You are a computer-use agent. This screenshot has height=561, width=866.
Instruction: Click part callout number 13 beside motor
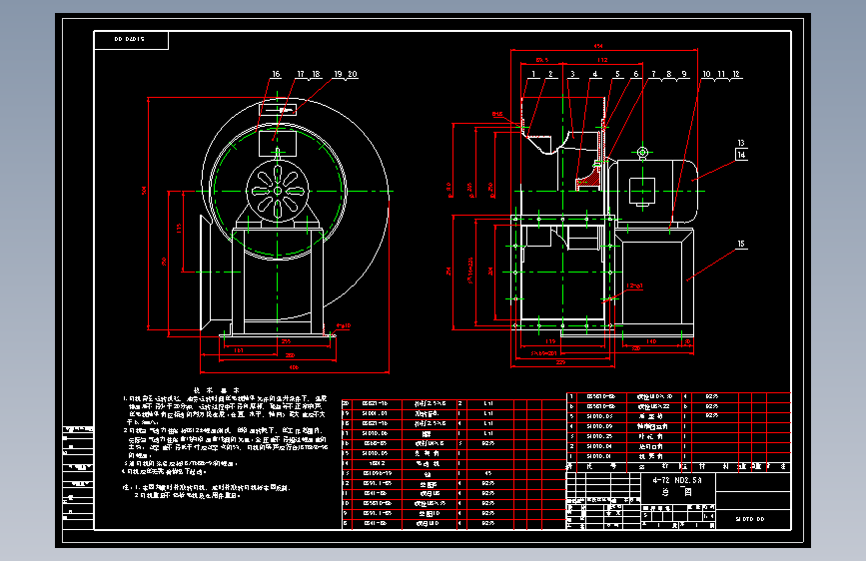pyautogui.click(x=741, y=143)
